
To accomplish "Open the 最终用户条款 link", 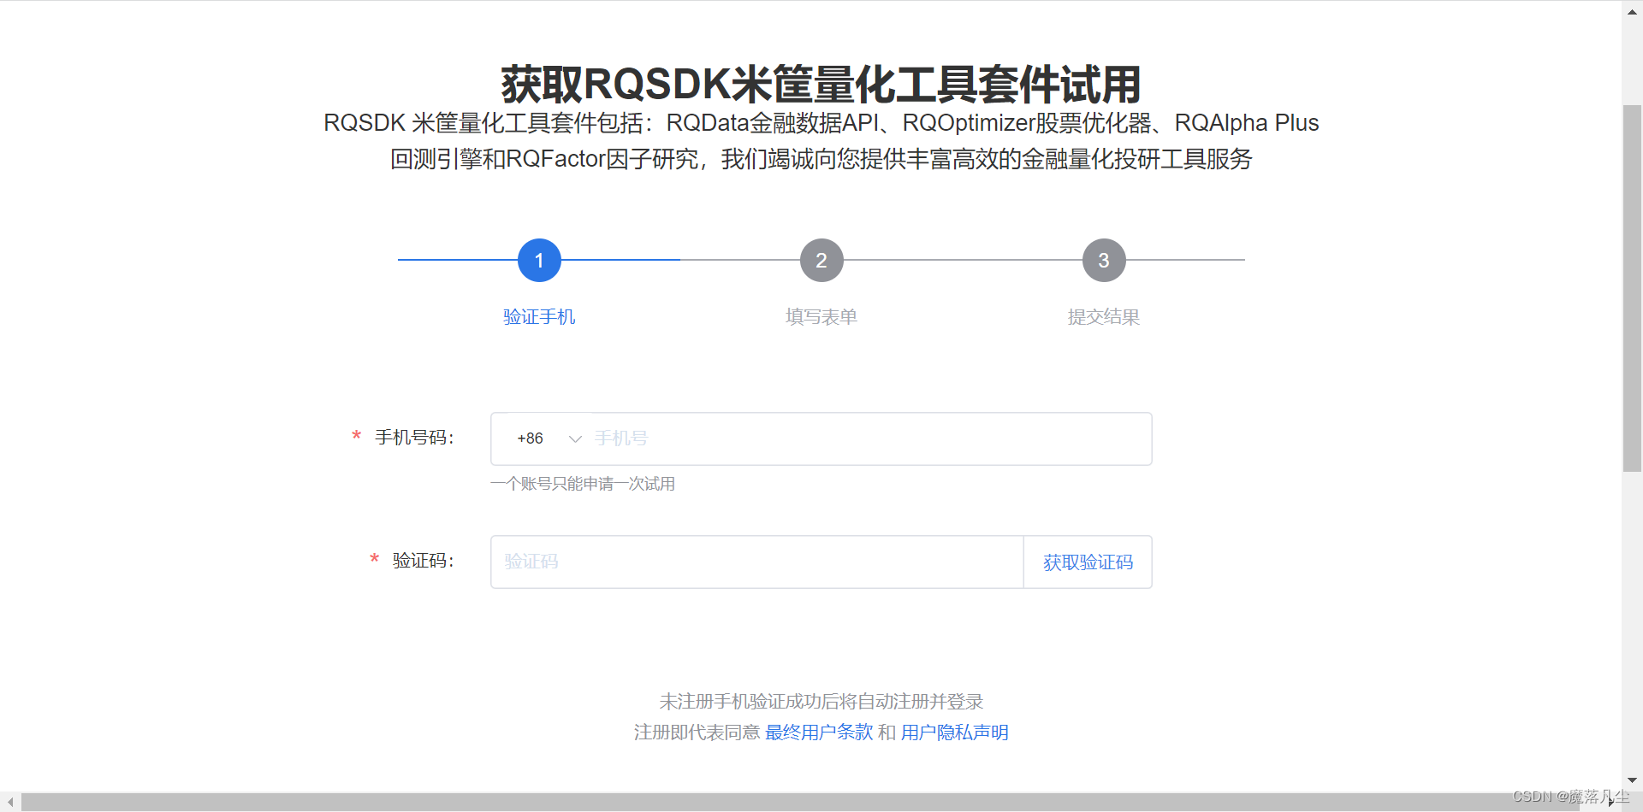I will pos(819,733).
